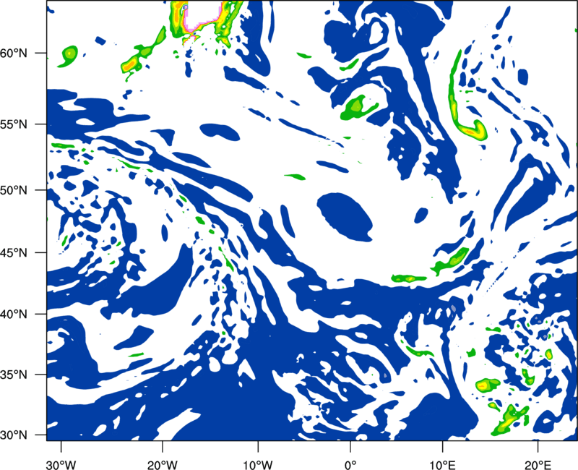Click the green patch near 56°N 0°
This screenshot has height=470, width=578.
[357, 107]
